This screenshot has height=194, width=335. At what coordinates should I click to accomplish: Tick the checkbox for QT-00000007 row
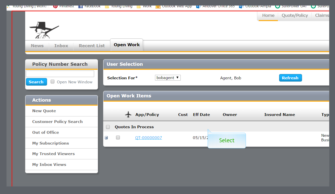118,138
